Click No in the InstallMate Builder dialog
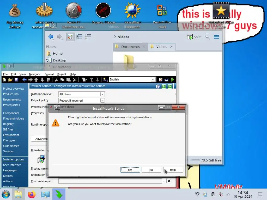The width and height of the screenshot is (267, 200). coord(151,170)
